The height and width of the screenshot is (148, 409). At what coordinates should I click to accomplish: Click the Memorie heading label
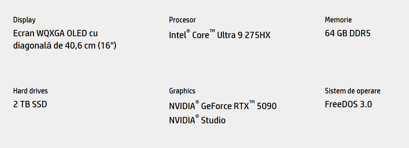click(x=338, y=20)
